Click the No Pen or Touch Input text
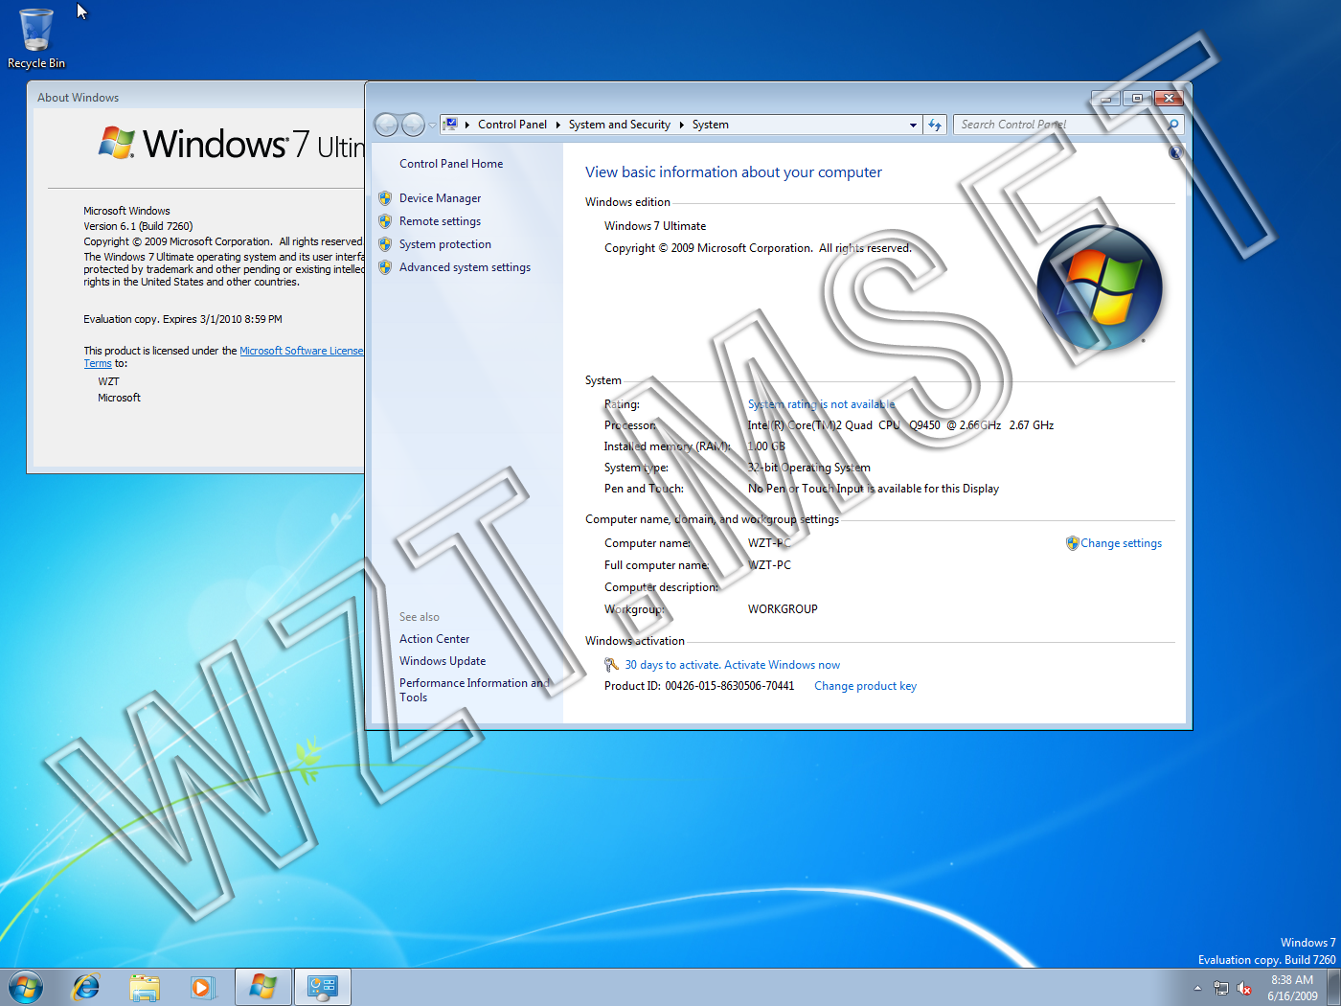 pos(874,489)
